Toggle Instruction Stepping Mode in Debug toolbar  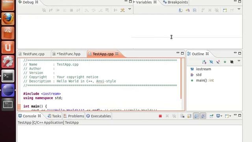[115, 10]
